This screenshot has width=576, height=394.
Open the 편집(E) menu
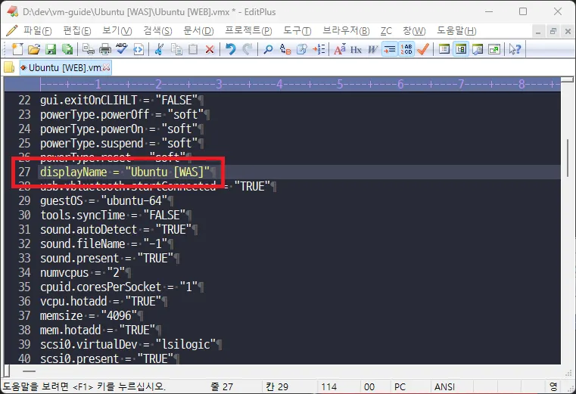tap(76, 30)
